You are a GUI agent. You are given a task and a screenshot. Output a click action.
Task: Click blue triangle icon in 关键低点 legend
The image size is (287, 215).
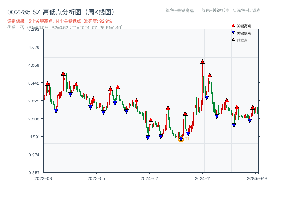coord(233,33)
